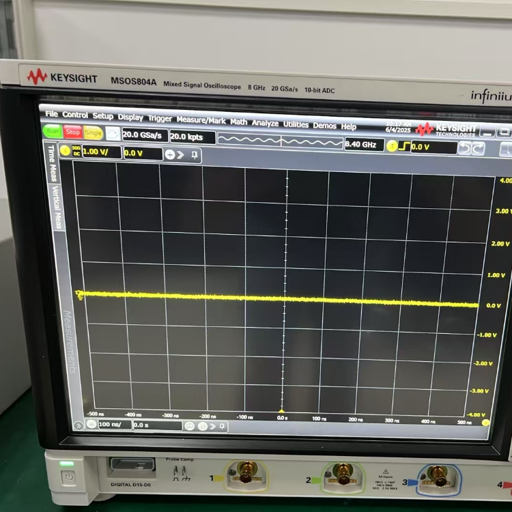Expand the horizontal toolbar double-arrow
Screen dimensions: 512x512
pos(213,427)
